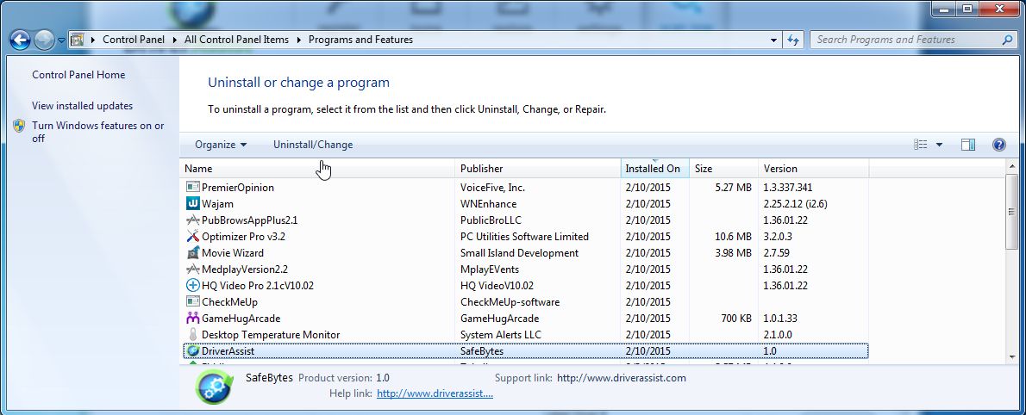Select Desktop Temperature Monitor entry
1026x415 pixels.
coord(271,335)
